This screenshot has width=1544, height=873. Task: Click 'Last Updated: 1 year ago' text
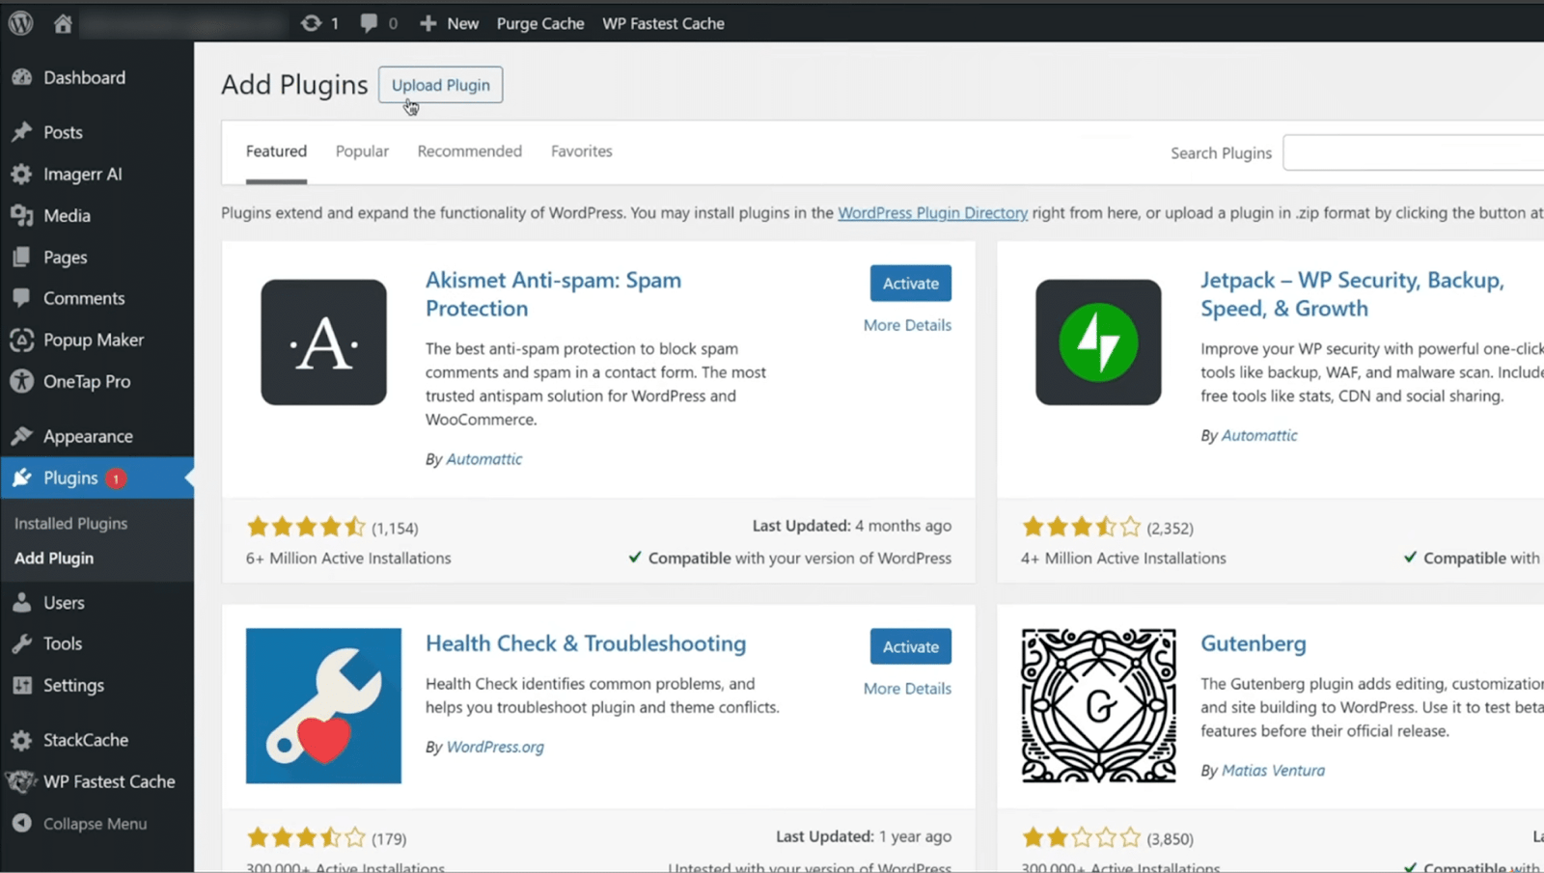(864, 836)
